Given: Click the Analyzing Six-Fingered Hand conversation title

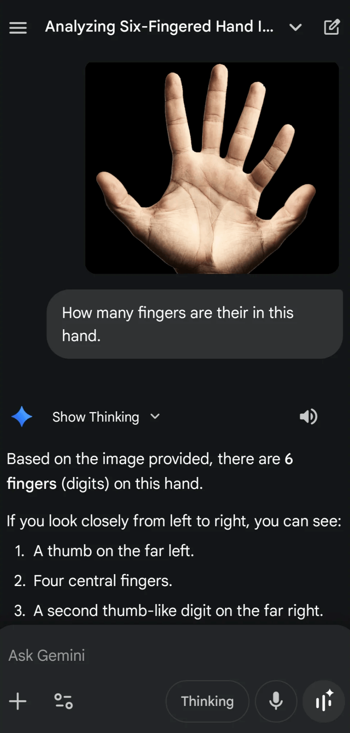Looking at the screenshot, I should (x=159, y=27).
